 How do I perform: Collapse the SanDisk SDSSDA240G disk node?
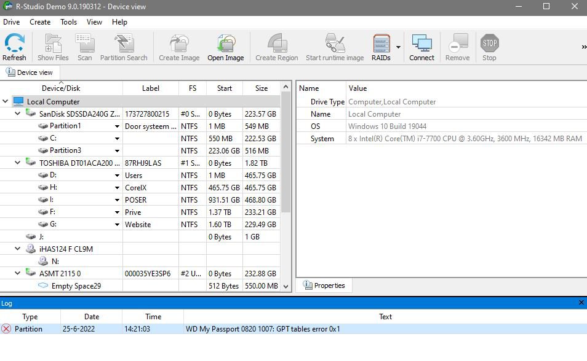18,114
